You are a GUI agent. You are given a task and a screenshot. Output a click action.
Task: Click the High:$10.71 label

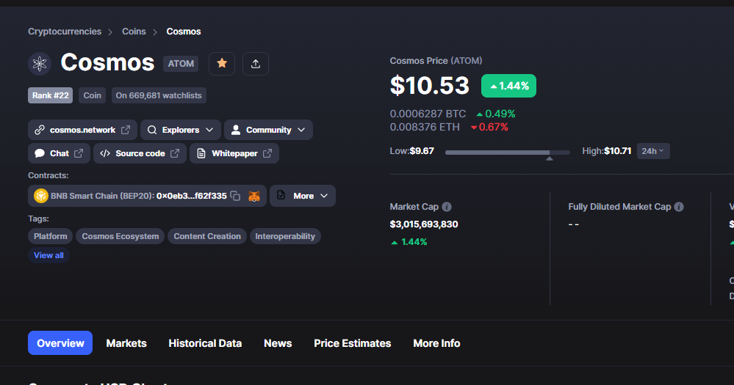[607, 151]
